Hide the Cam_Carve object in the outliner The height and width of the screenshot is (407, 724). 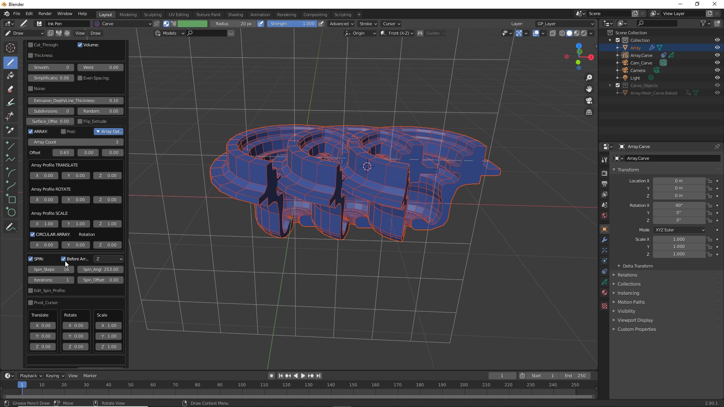(x=717, y=63)
